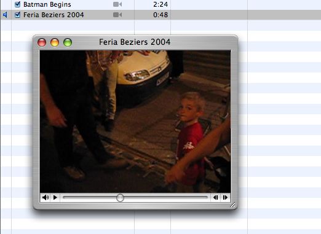Select the Batman Begins track name
Image resolution: width=321 pixels, height=234 pixels.
pyautogui.click(x=47, y=4)
